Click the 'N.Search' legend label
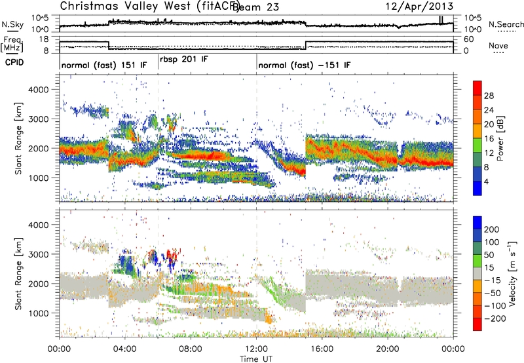 (506, 24)
